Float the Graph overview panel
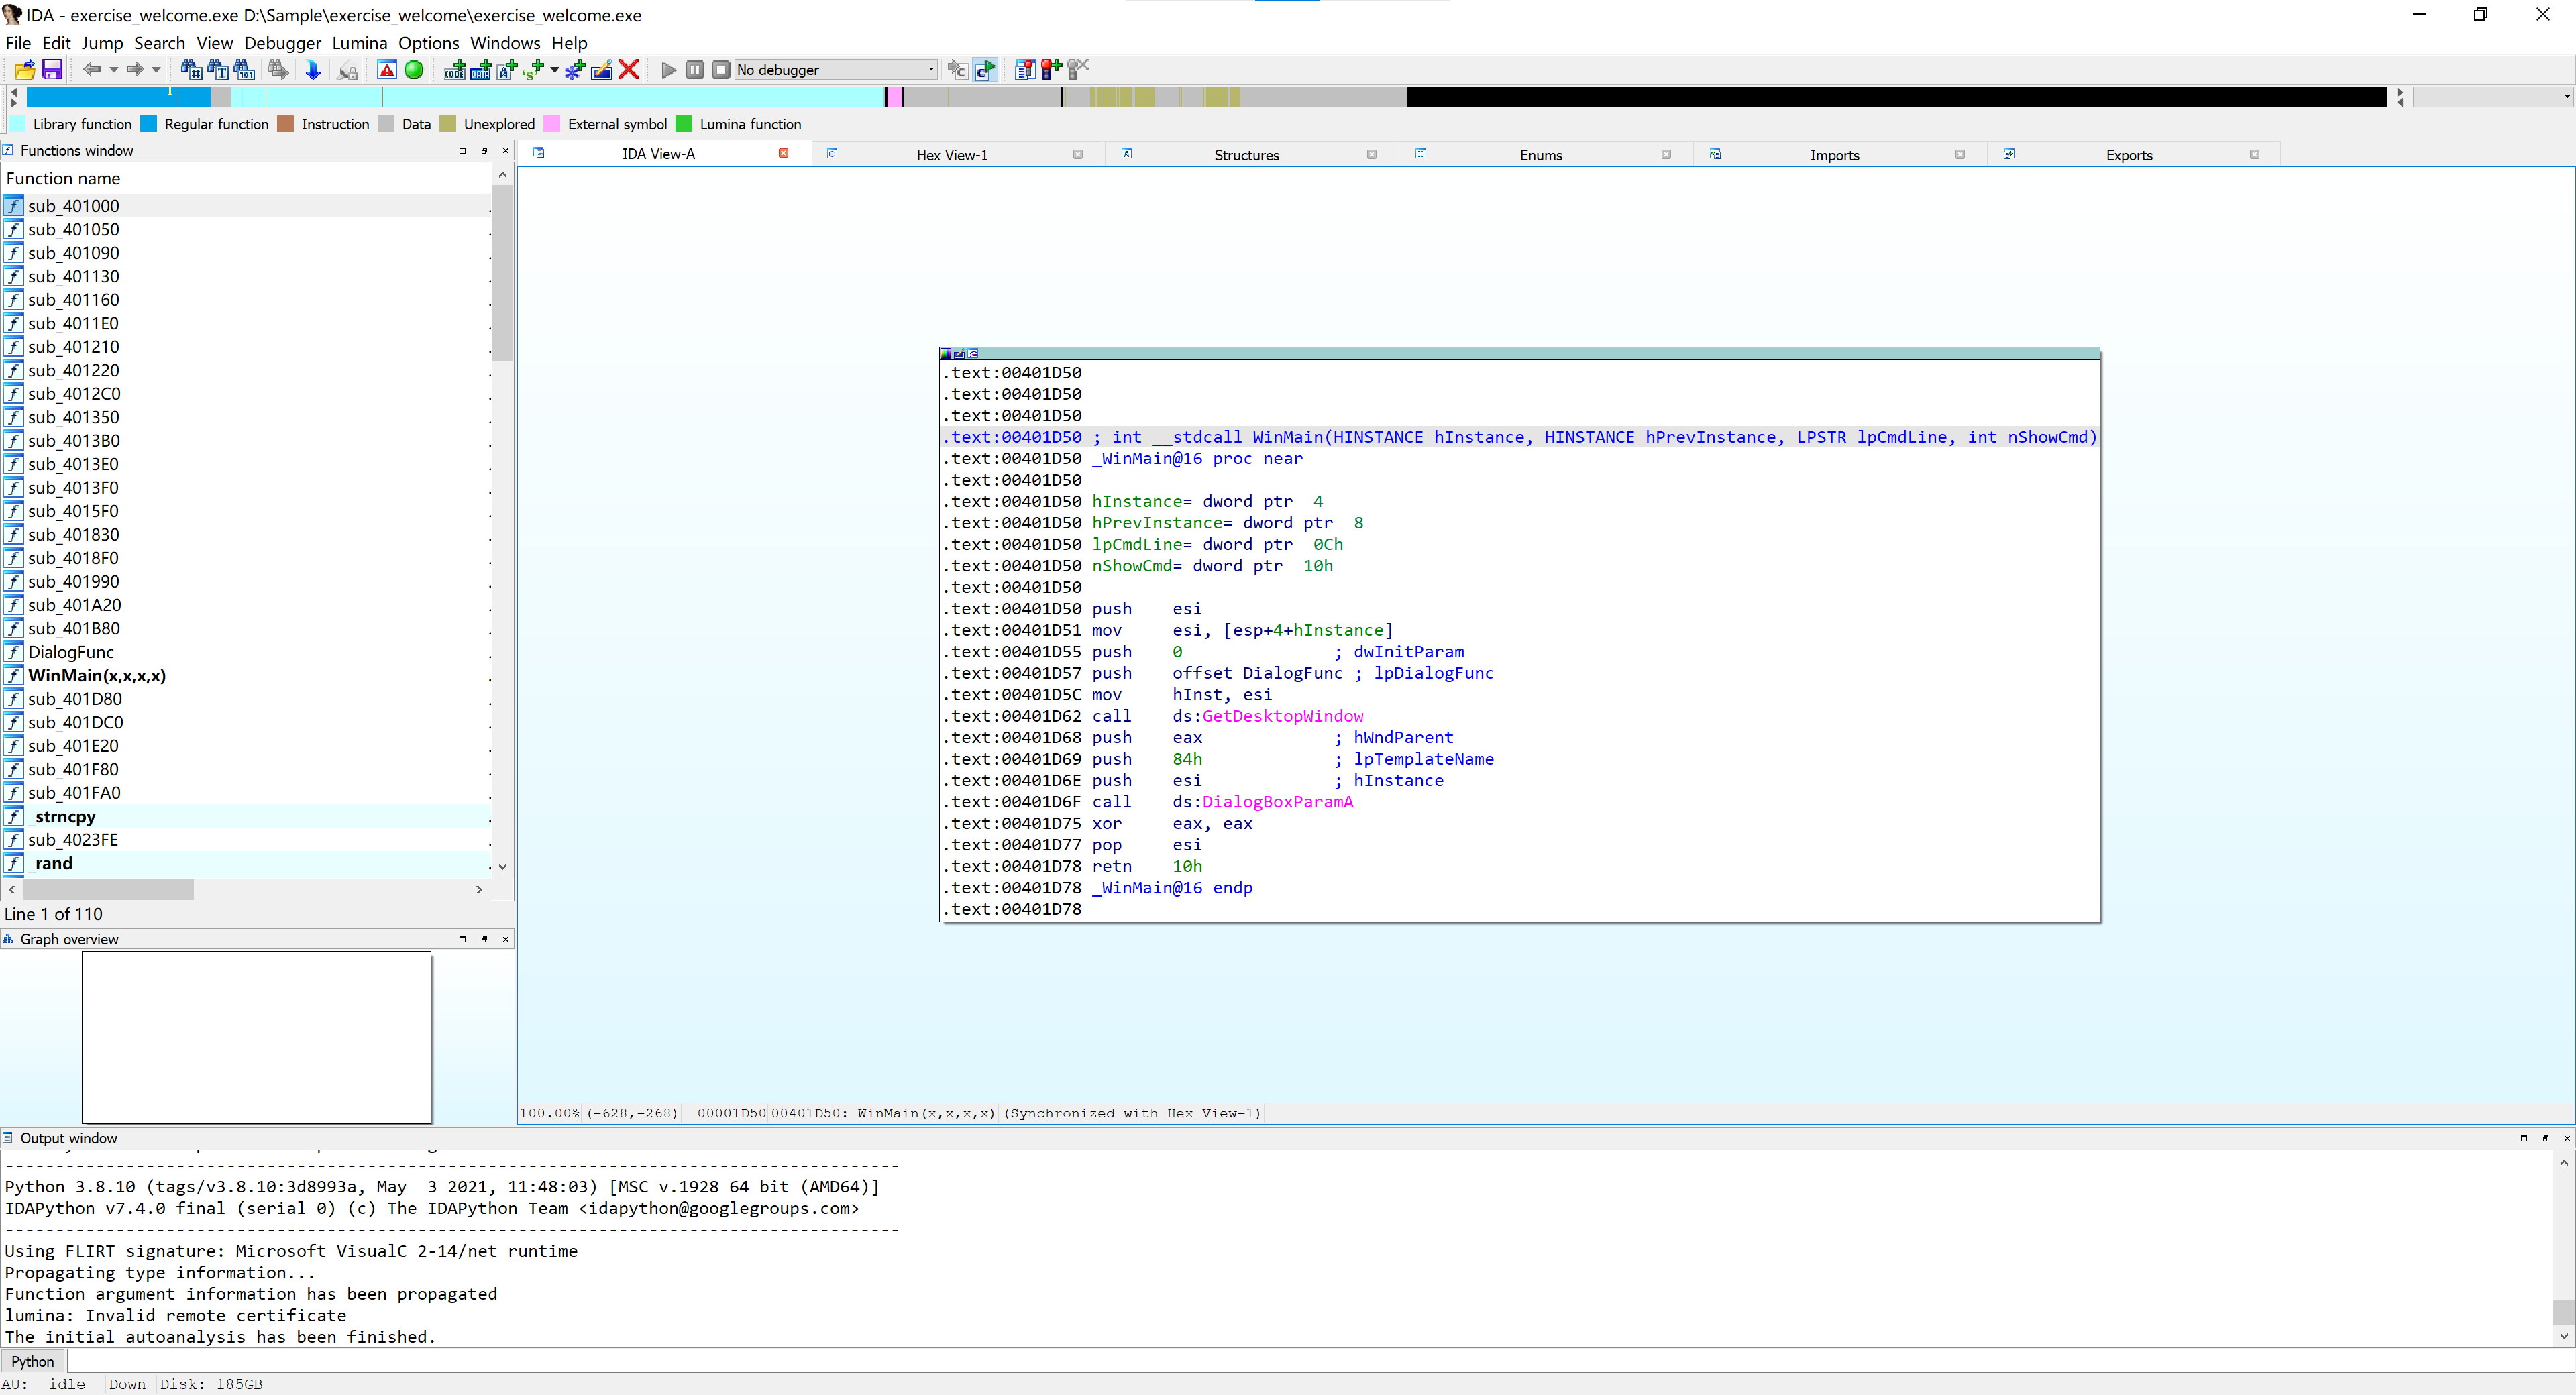2576x1395 pixels. click(484, 939)
